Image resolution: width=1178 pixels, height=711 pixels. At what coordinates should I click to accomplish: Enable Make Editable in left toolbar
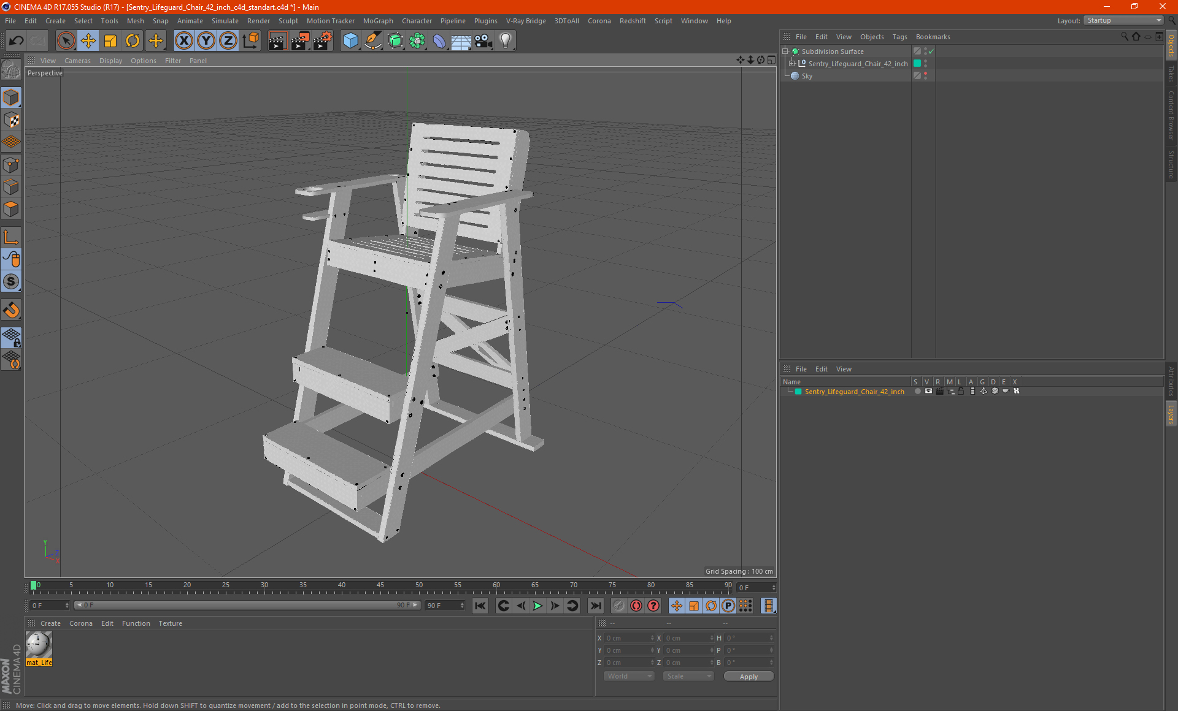pyautogui.click(x=11, y=69)
